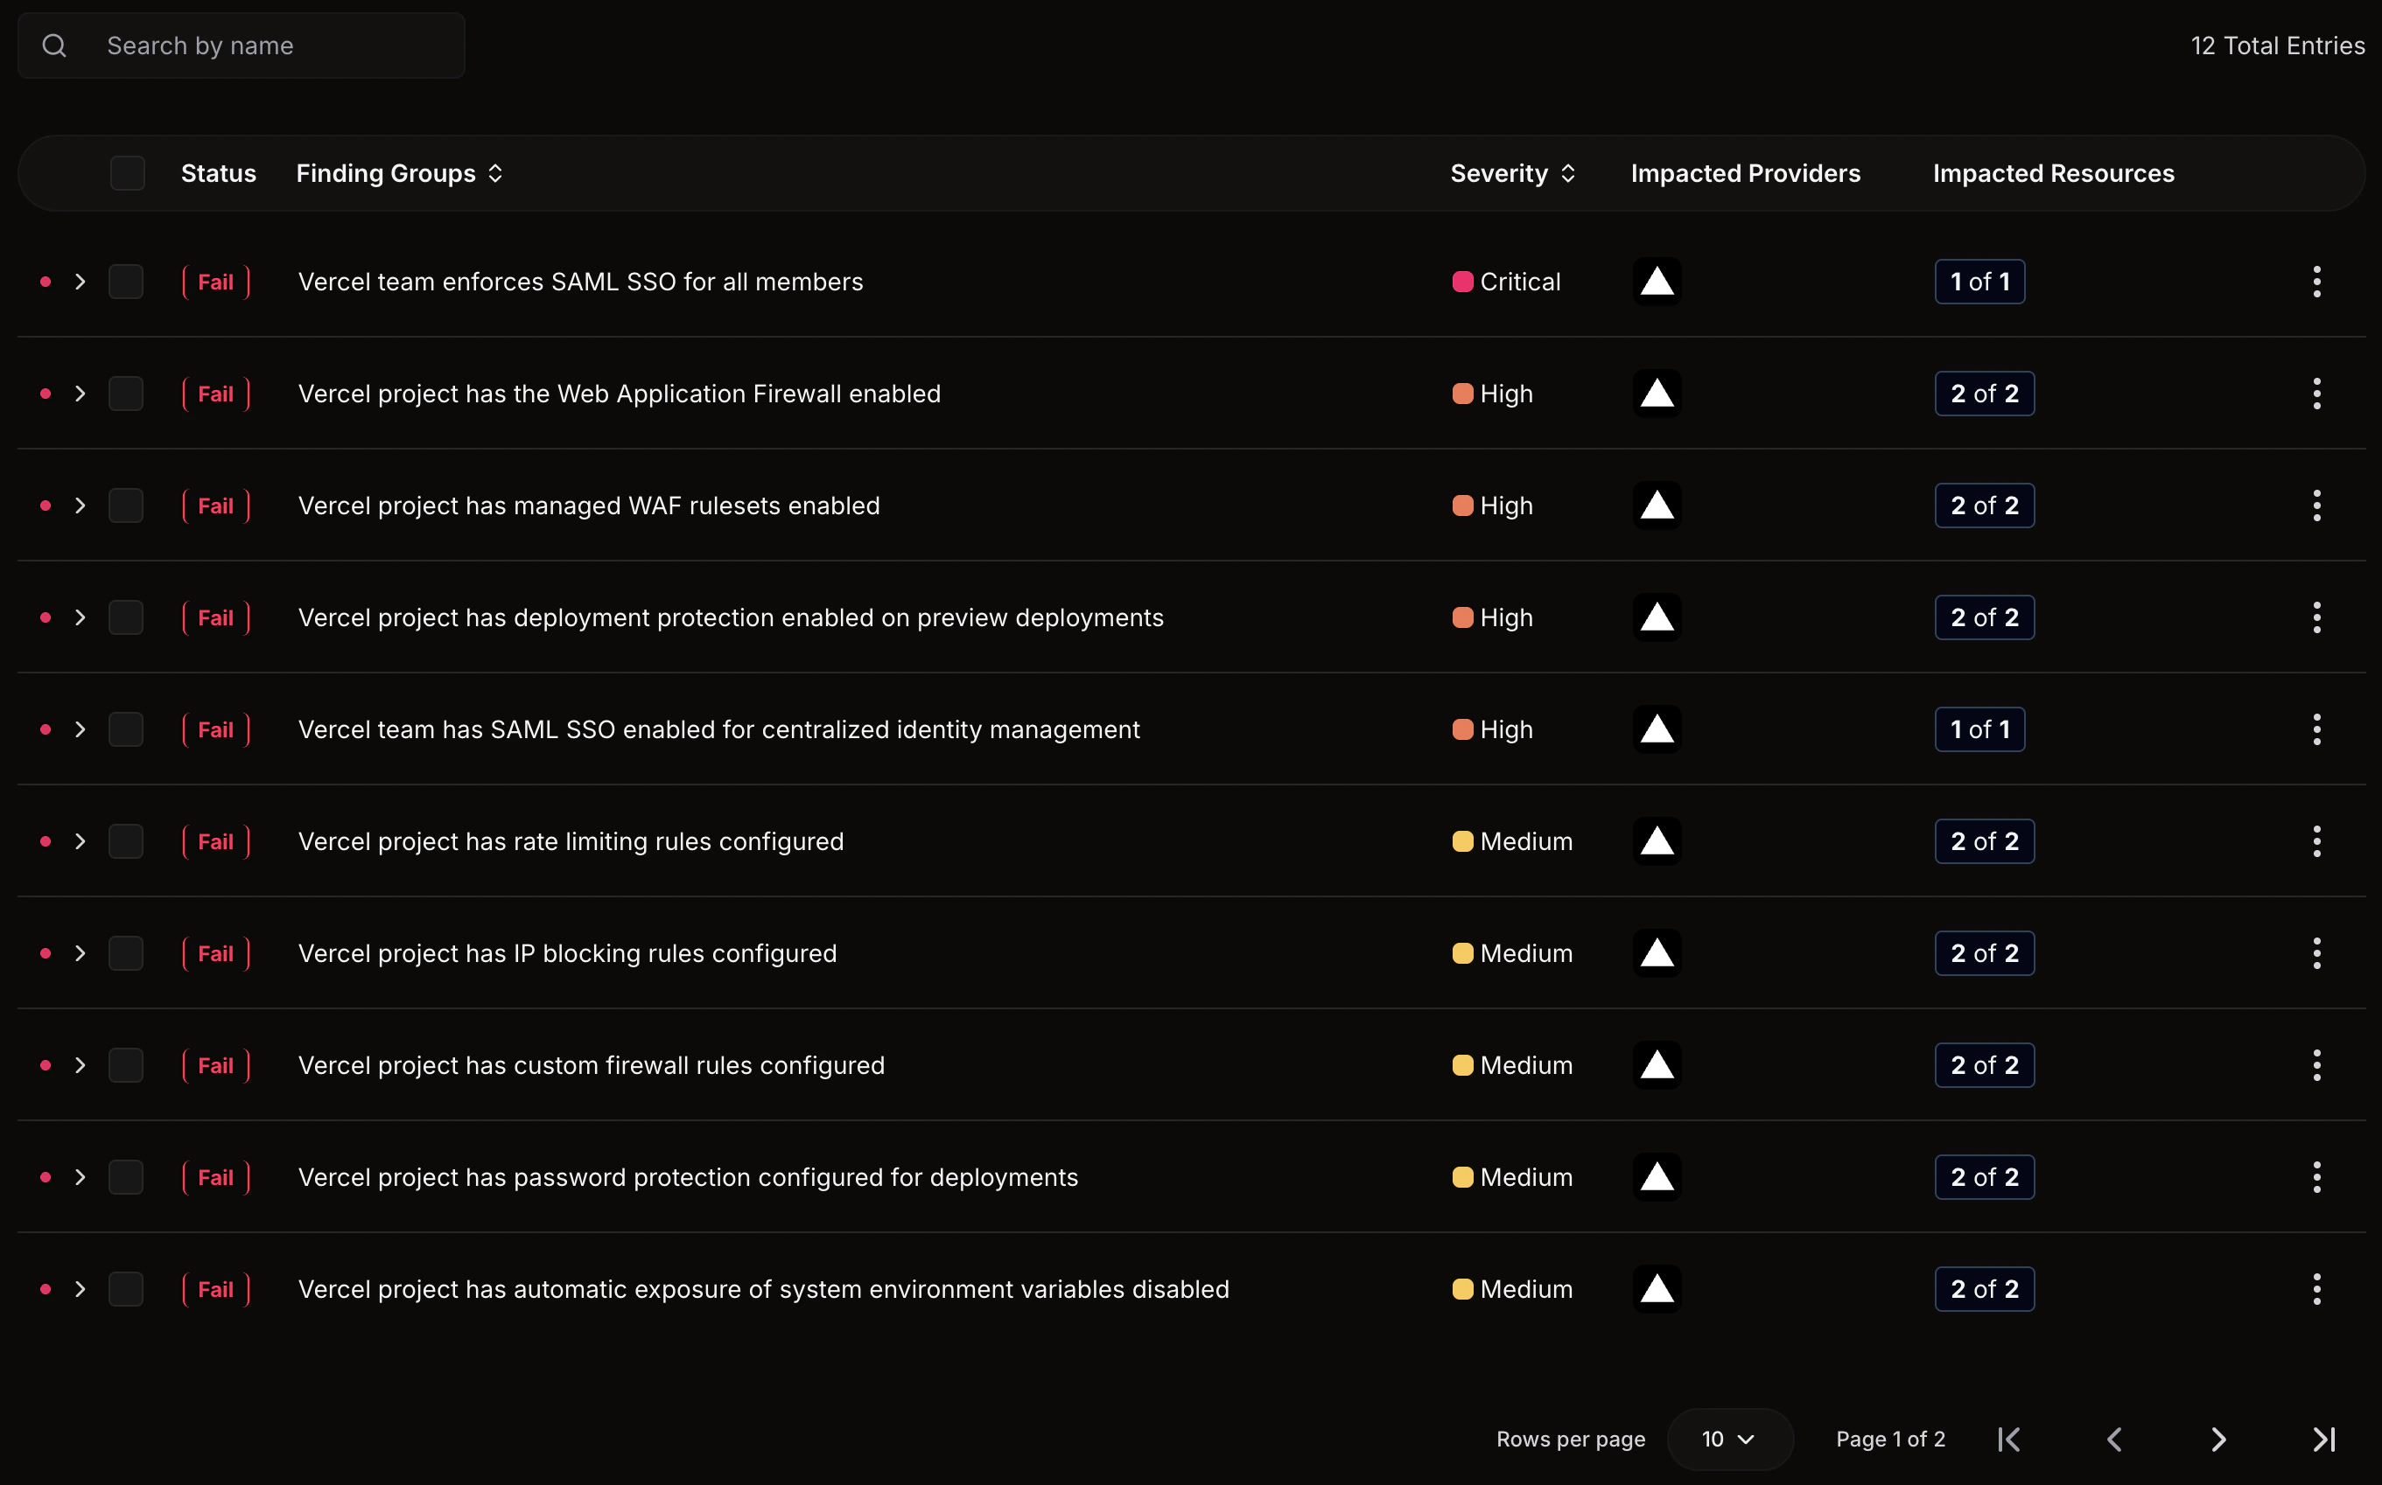Screen dimensions: 2382x1485
Task: Select checkbox for preview deployments protection finding
Action: [x=126, y=617]
